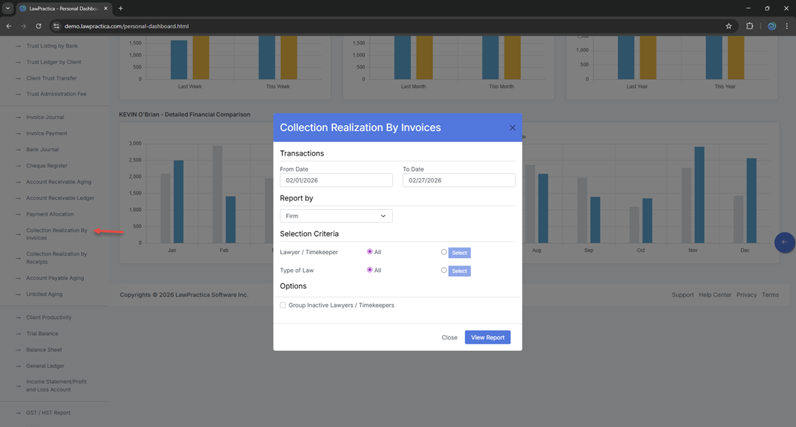Click the browser profile avatar icon
The width and height of the screenshot is (796, 427).
coord(771,26)
